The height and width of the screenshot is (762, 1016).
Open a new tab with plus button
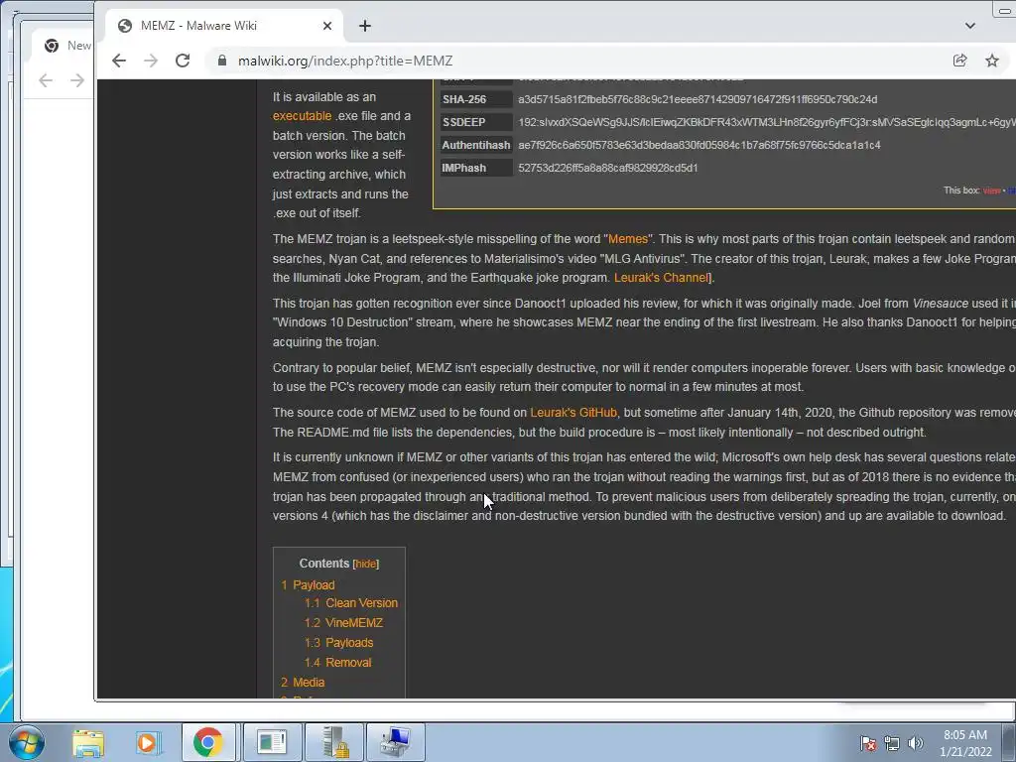pos(365,26)
